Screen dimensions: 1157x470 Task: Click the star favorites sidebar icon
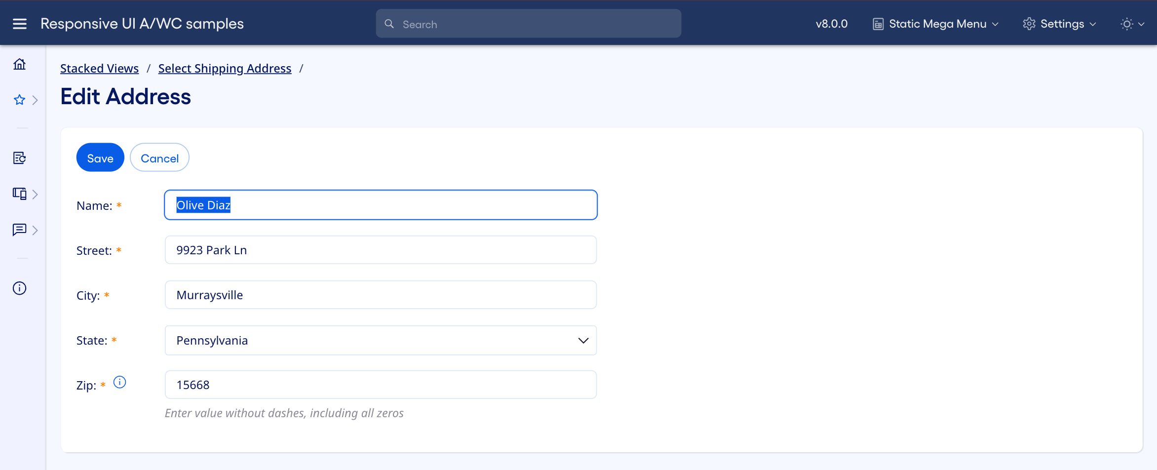[19, 100]
